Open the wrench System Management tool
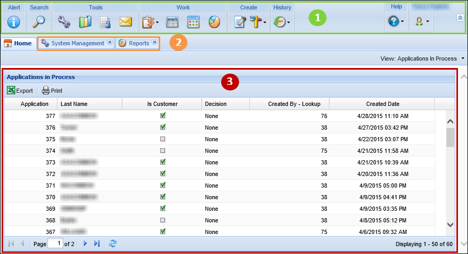This screenshot has width=468, height=254. click(64, 22)
